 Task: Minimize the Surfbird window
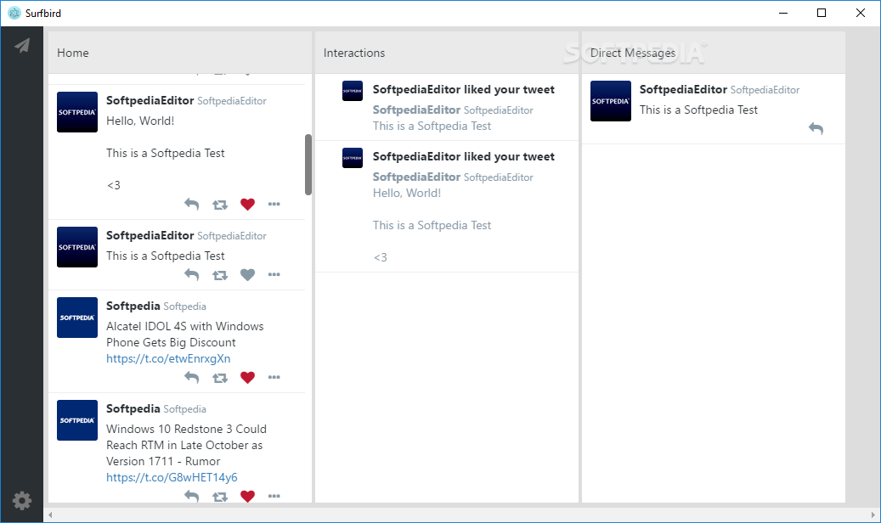coord(783,13)
